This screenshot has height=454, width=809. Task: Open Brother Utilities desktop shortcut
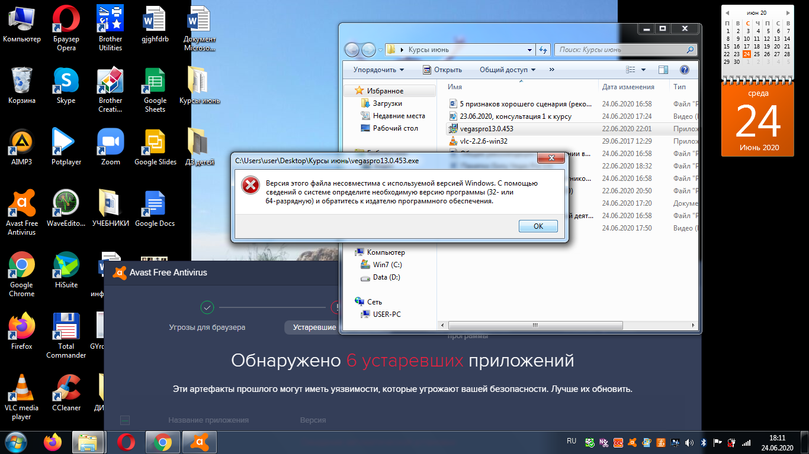click(x=110, y=28)
